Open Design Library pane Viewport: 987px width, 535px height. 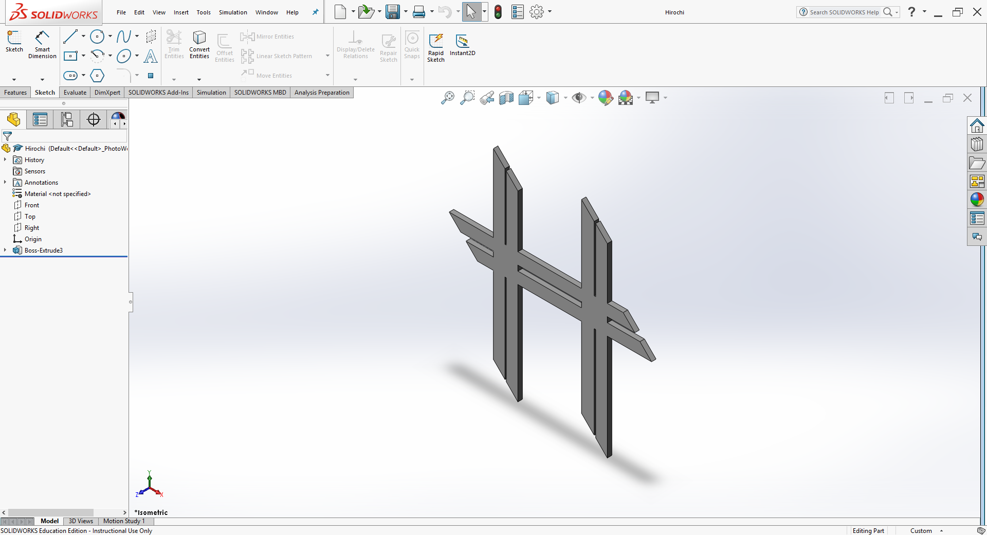977,144
